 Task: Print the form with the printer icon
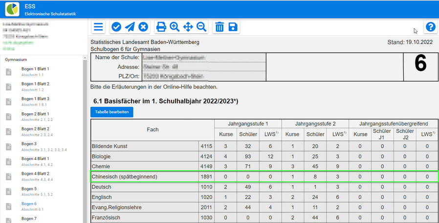click(161, 27)
